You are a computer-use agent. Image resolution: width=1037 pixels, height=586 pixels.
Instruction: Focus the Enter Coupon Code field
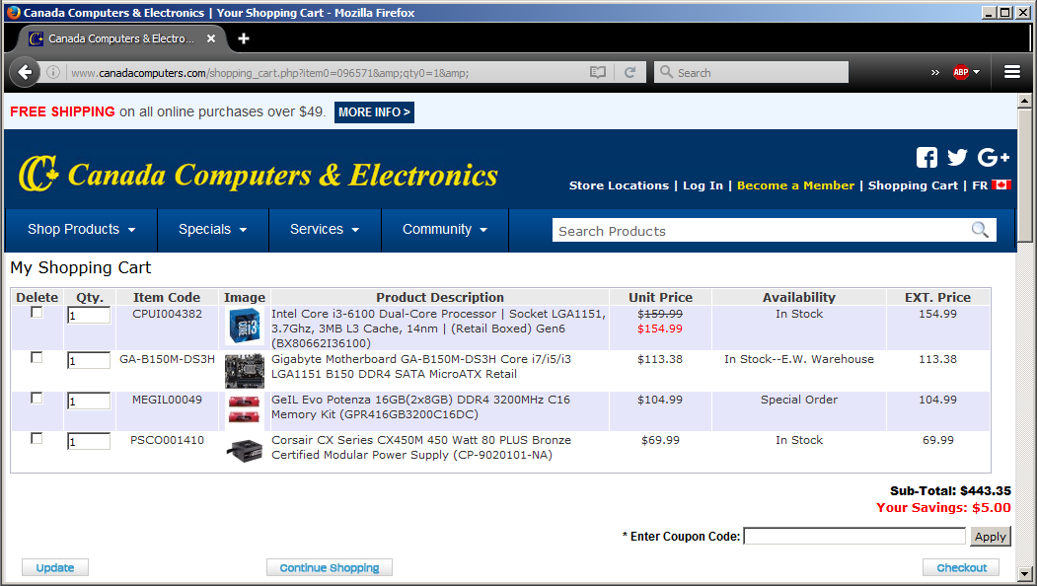[x=854, y=536]
